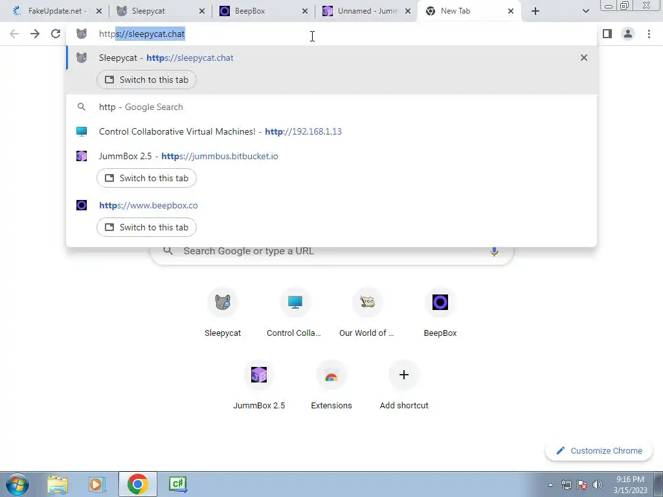Close the New Tab tab
Viewport: 663px width, 497px height.
coord(511,11)
